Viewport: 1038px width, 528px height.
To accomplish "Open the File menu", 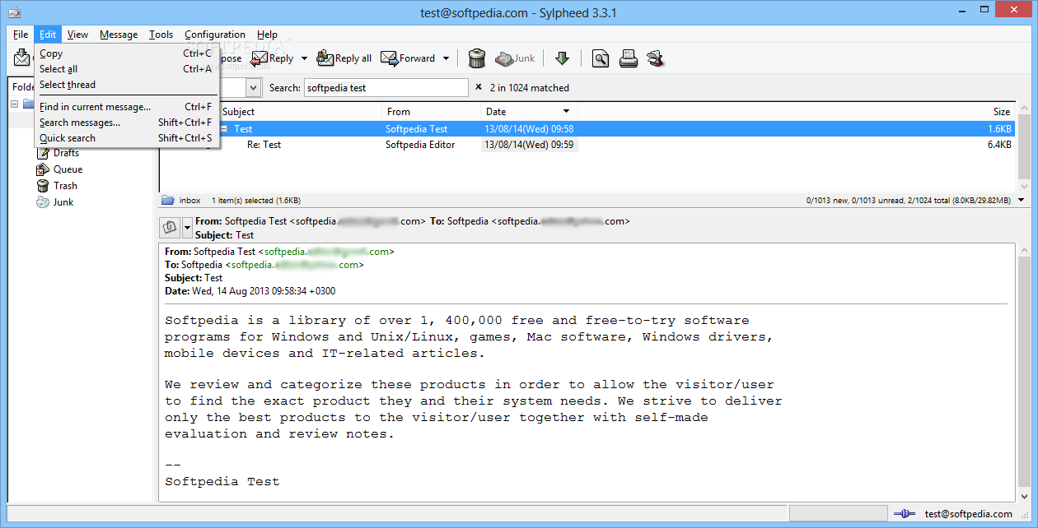I will coord(21,35).
